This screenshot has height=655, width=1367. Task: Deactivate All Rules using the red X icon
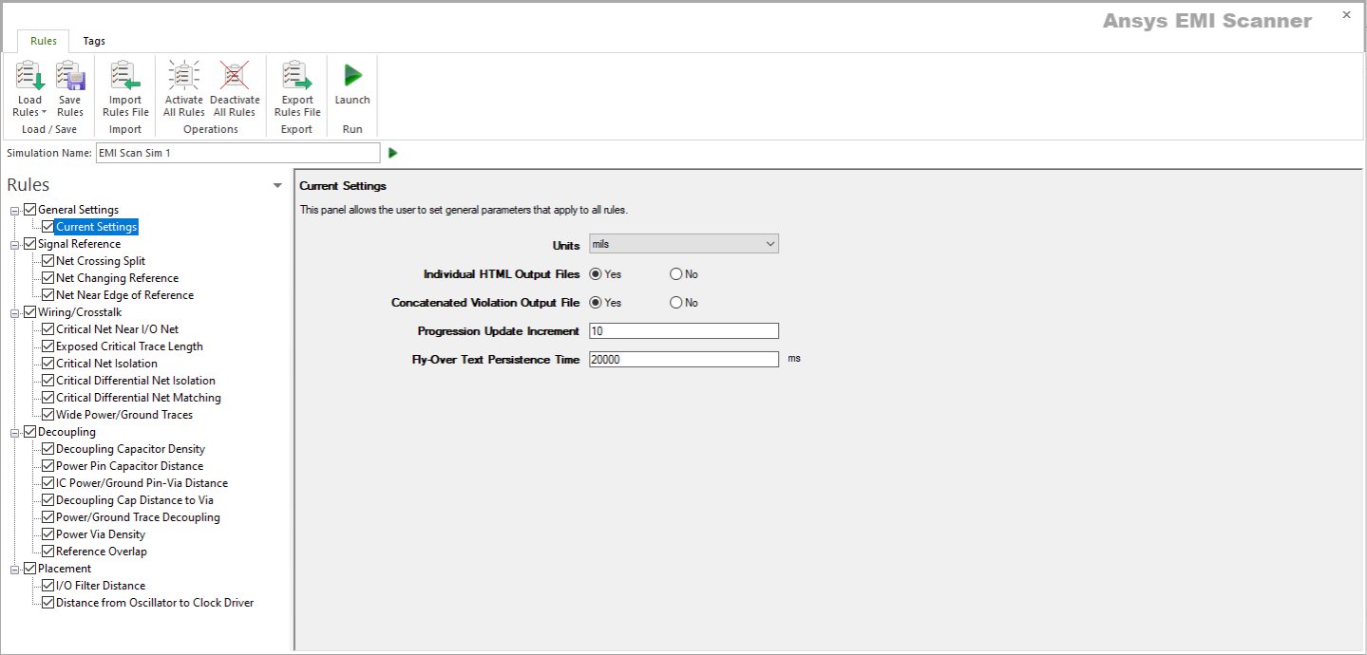point(234,85)
